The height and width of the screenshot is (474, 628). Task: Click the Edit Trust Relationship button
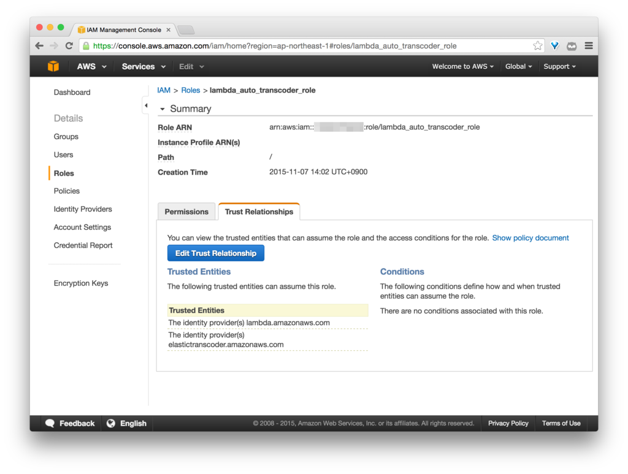215,253
